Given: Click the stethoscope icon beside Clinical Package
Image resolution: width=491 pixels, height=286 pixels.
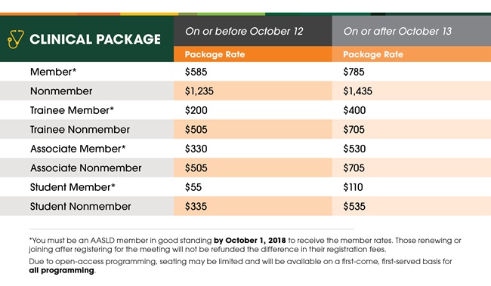Looking at the screenshot, I should click(15, 39).
